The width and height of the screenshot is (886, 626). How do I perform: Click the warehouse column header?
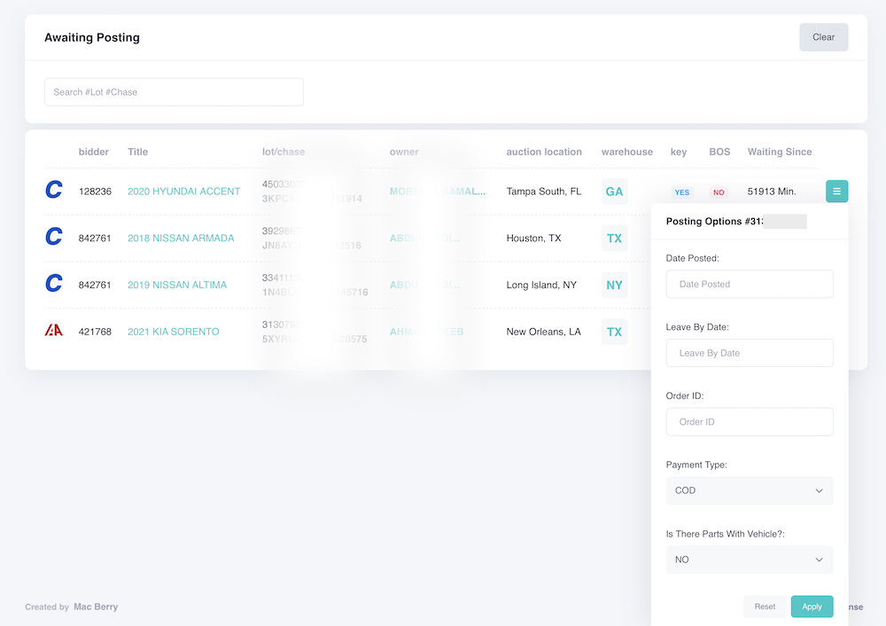[626, 153]
